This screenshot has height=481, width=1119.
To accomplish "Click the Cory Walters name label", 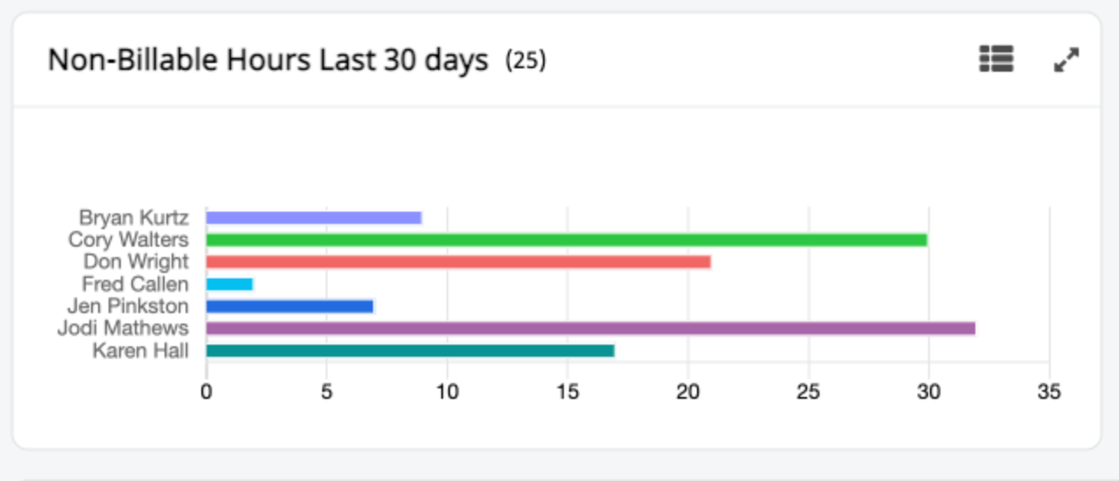I will tap(128, 239).
